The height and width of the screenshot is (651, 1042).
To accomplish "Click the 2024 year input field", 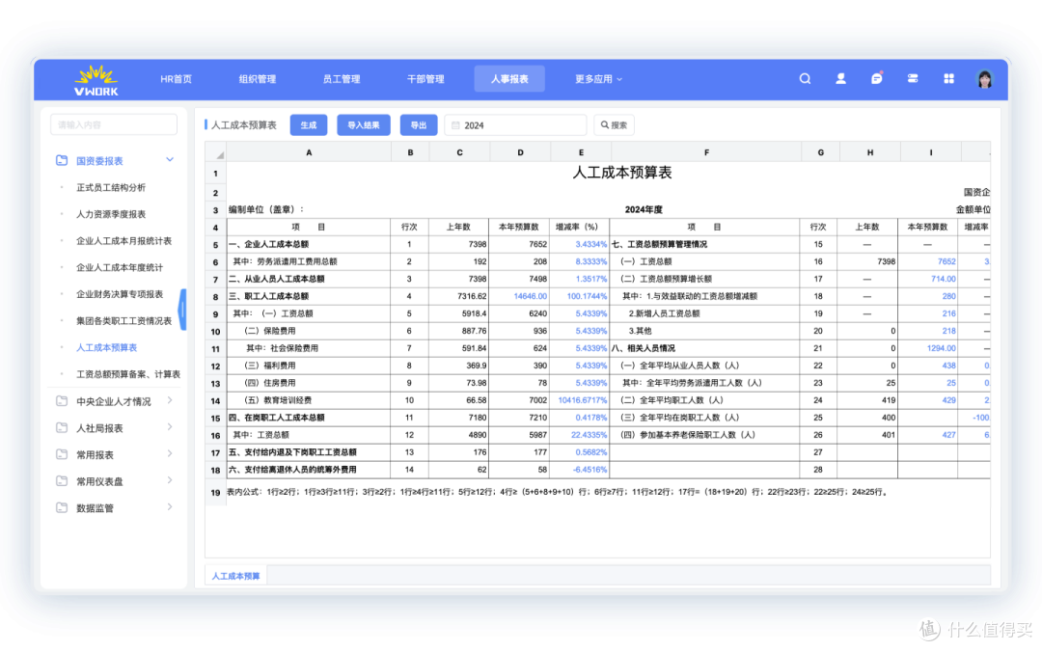I will pyautogui.click(x=515, y=124).
